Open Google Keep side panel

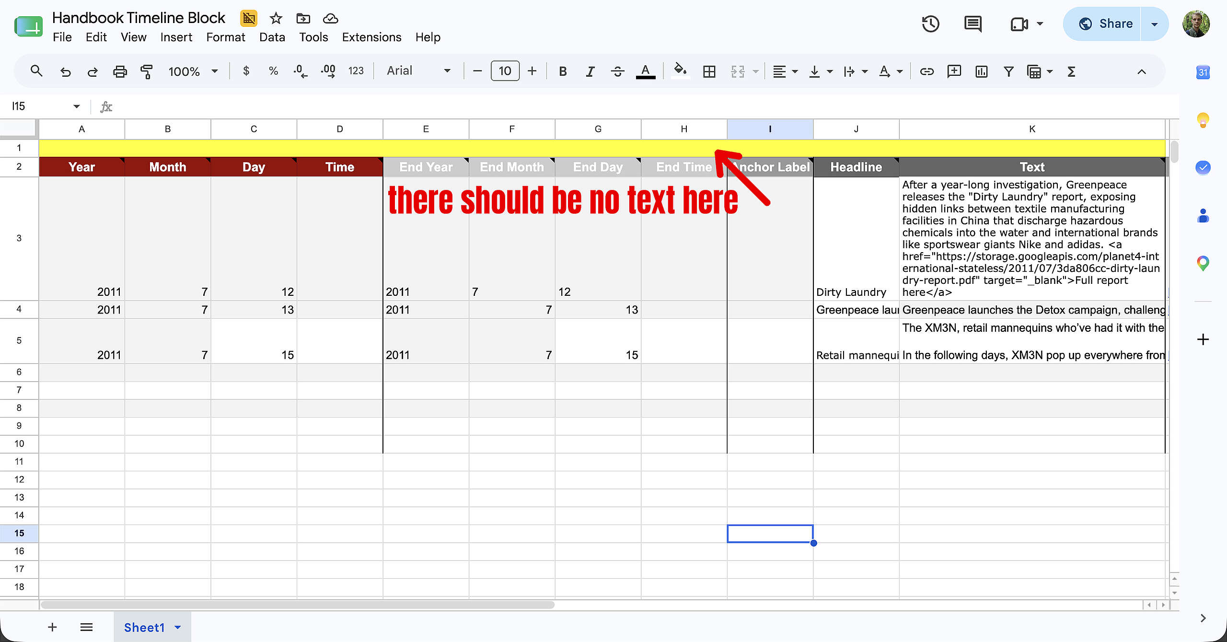1203,120
